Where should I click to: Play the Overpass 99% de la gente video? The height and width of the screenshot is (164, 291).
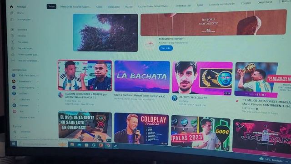(85, 127)
